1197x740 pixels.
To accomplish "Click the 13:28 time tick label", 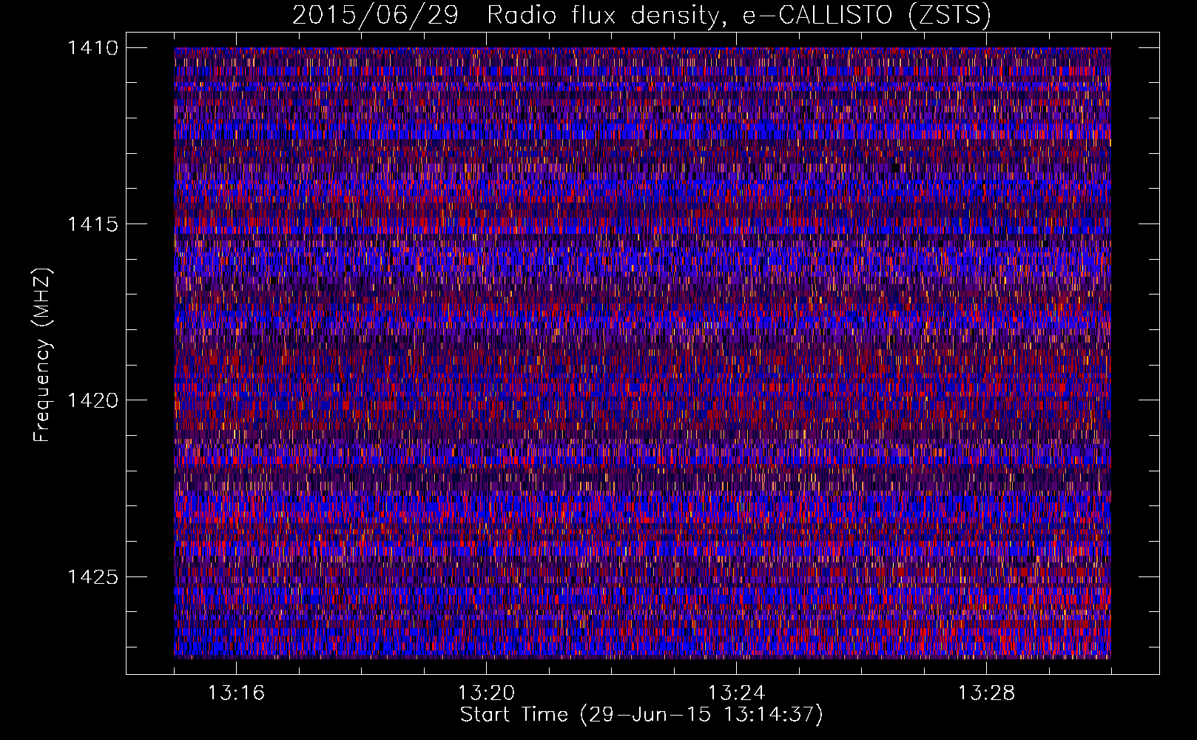I will click(986, 693).
